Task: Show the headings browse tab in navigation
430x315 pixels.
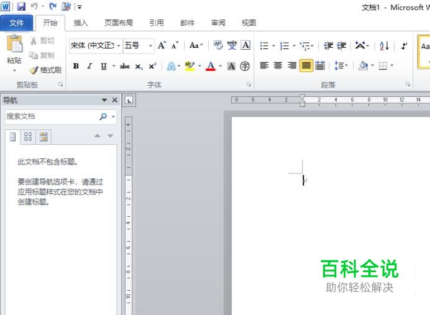Action: click(x=12, y=137)
